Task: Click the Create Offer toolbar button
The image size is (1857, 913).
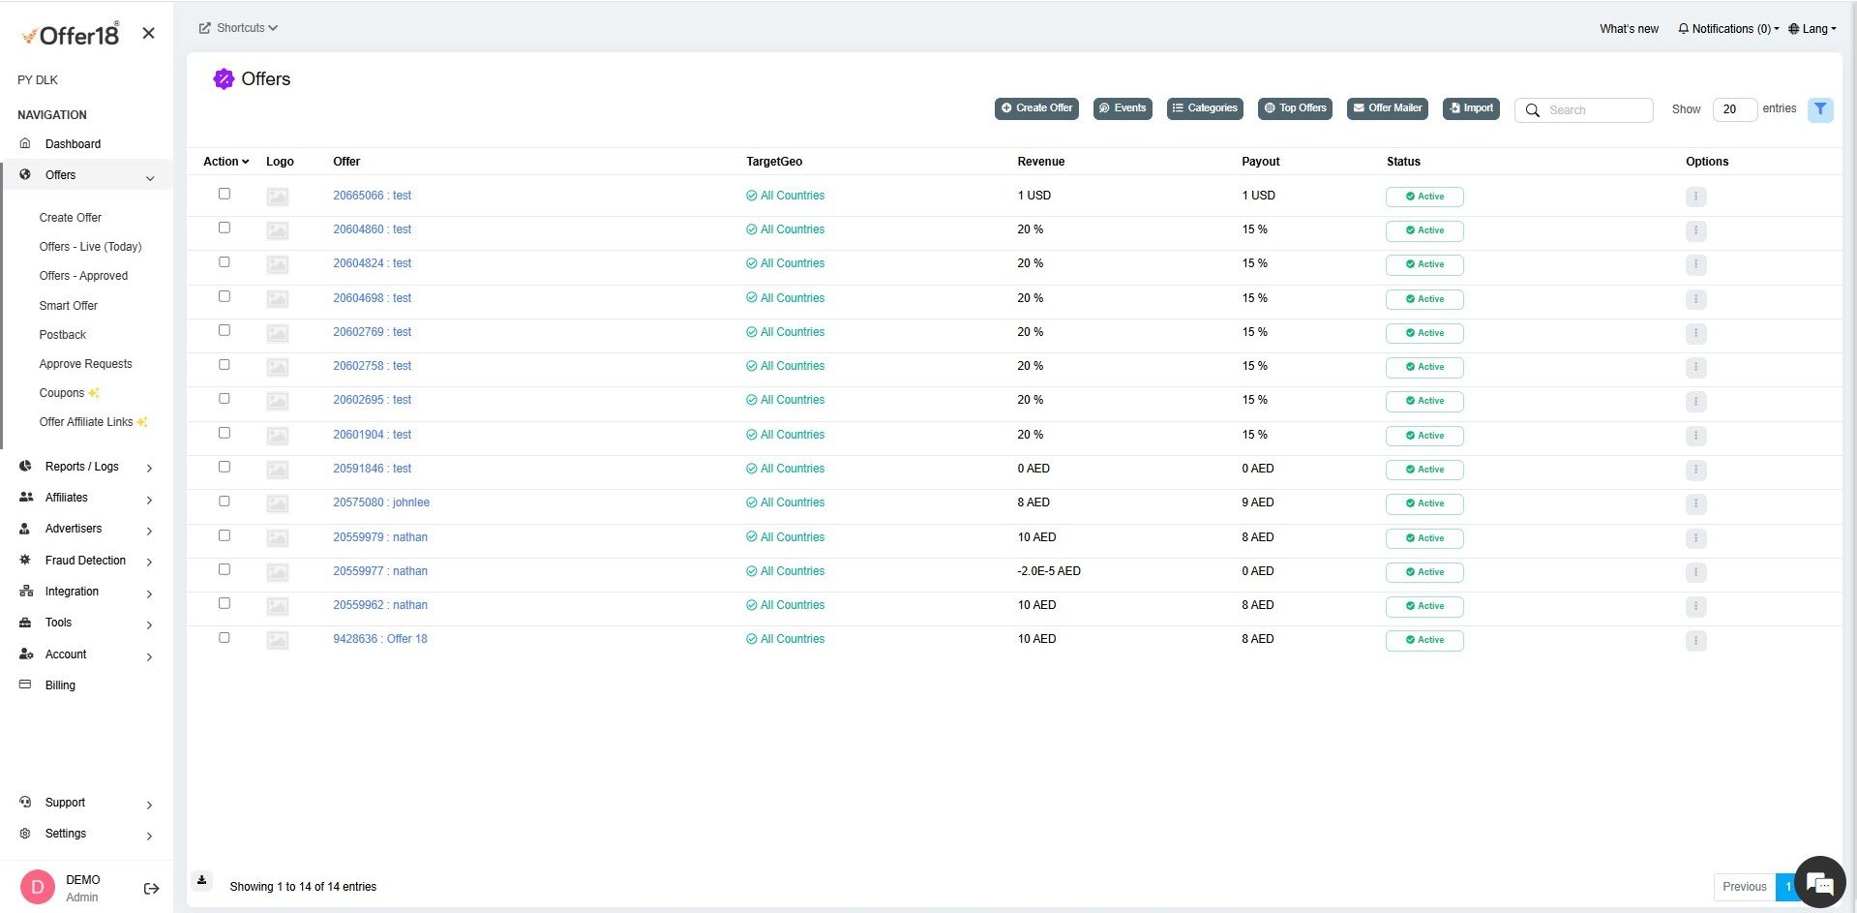Action: tap(1036, 108)
